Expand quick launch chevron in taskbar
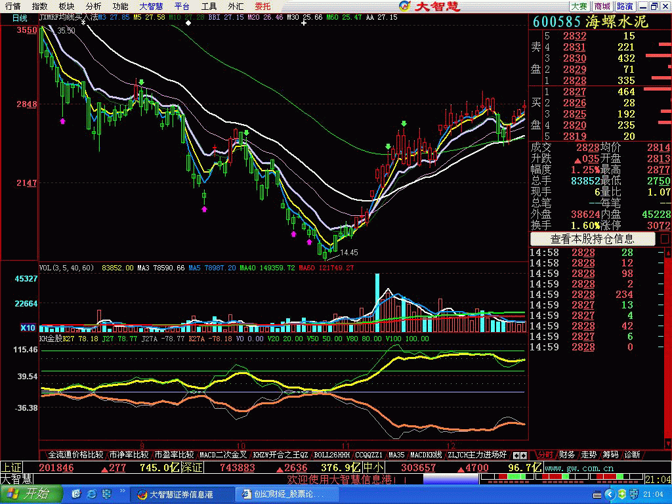Image resolution: width=672 pixels, height=504 pixels. tap(122, 491)
